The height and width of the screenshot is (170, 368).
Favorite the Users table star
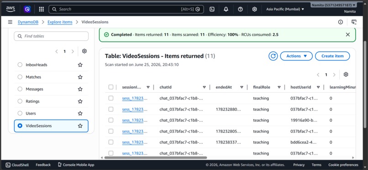coord(80,113)
